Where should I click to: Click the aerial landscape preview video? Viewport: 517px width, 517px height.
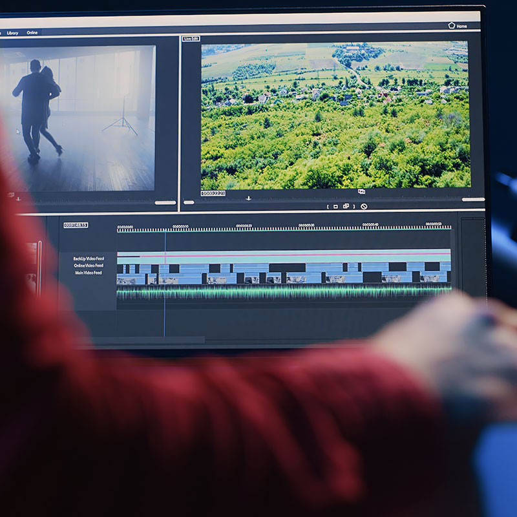click(x=335, y=116)
